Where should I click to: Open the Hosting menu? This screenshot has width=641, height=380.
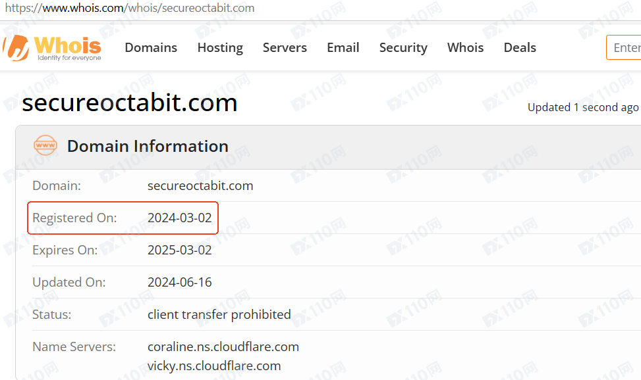(220, 48)
